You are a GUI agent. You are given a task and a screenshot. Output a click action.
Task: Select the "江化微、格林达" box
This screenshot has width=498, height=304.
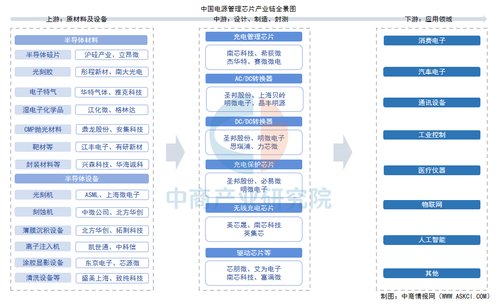111,110
